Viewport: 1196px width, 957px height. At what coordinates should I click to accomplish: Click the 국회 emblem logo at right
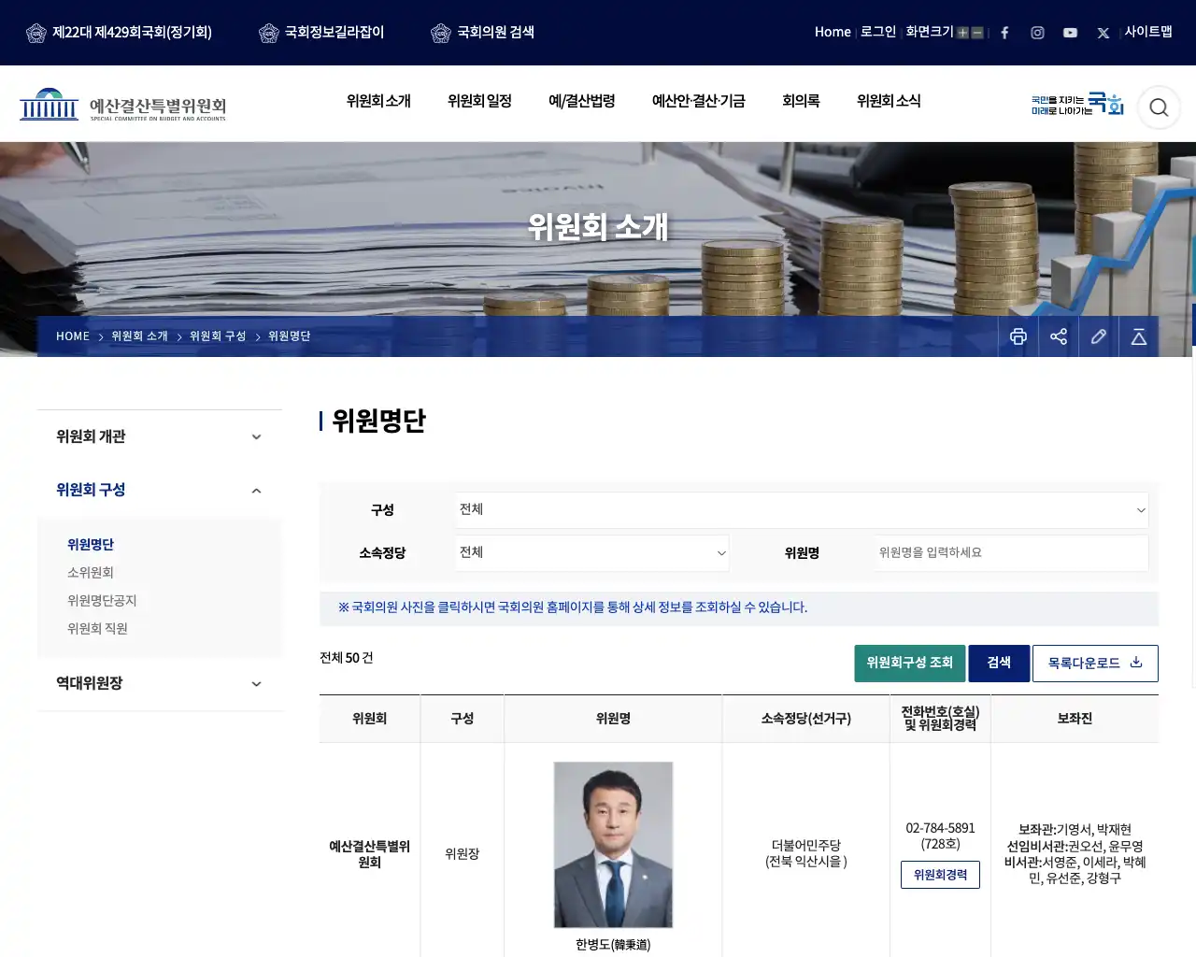pyautogui.click(x=1077, y=104)
